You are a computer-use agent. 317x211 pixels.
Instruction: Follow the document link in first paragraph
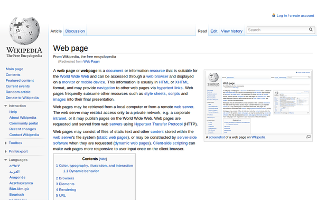pos(115,71)
